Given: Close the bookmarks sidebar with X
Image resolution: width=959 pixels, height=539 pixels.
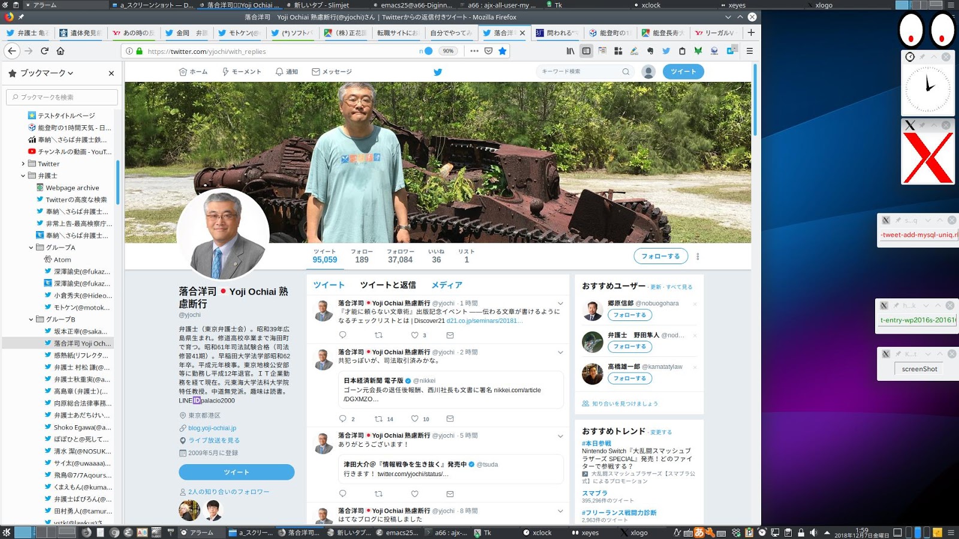Looking at the screenshot, I should [x=111, y=73].
